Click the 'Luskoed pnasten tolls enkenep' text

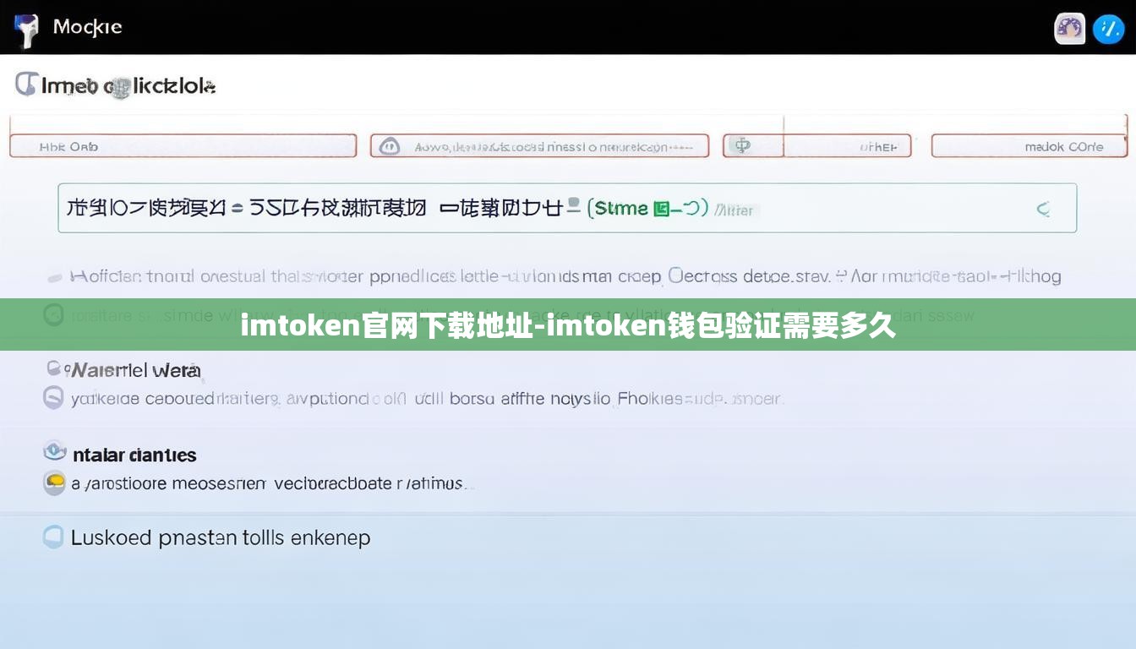pyautogui.click(x=221, y=537)
